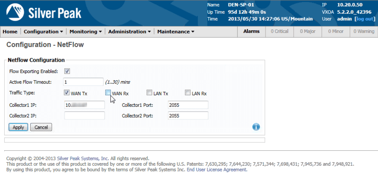Show 0 Warning alarms
The width and height of the screenshot is (378, 174).
364,32
